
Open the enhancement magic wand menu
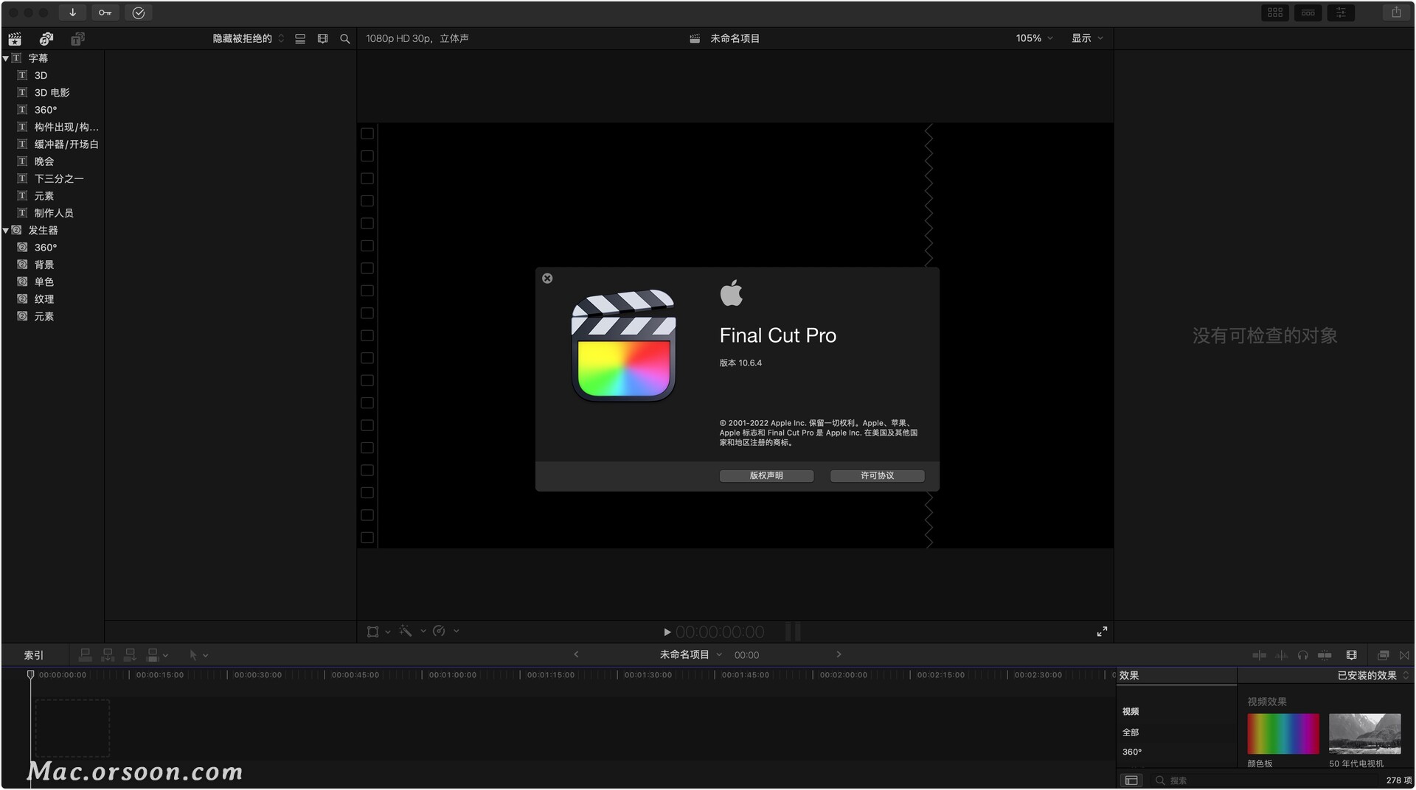[412, 632]
